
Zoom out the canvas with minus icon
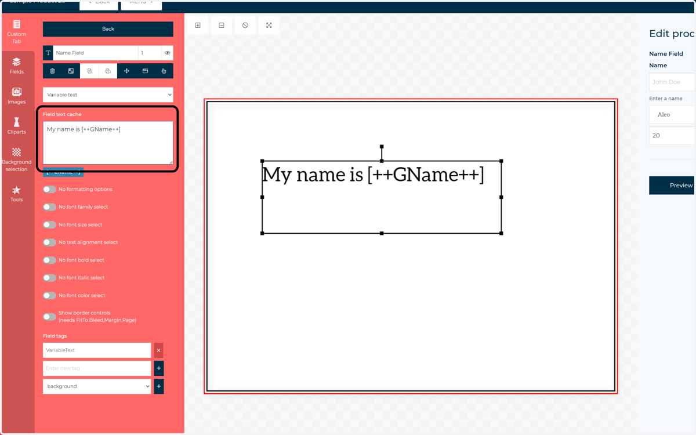(x=222, y=26)
